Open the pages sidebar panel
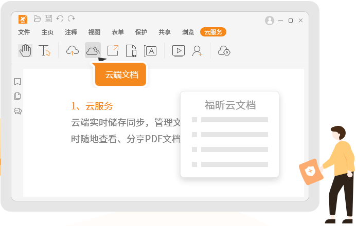The image size is (356, 226). 17,96
